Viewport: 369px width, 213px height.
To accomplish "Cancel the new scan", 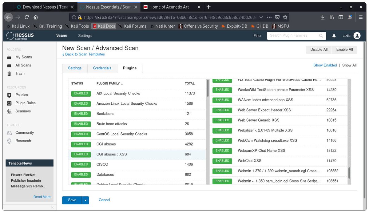I will [104, 200].
